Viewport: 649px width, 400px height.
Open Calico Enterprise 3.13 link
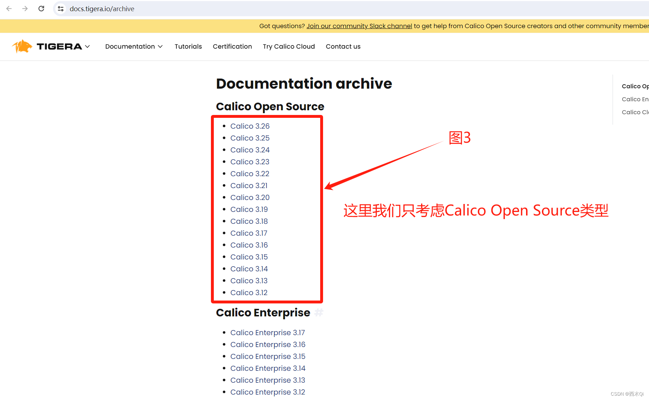pyautogui.click(x=268, y=380)
